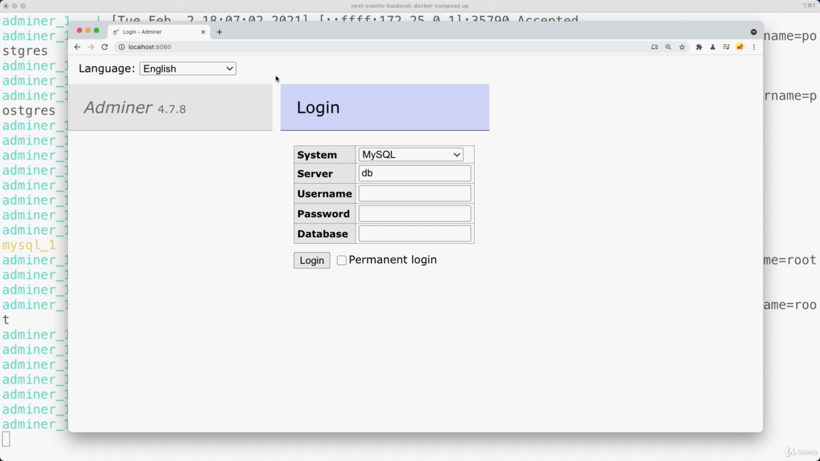Click the zoom magnifier icon in address bar
The width and height of the screenshot is (820, 461).
pyautogui.click(x=668, y=47)
